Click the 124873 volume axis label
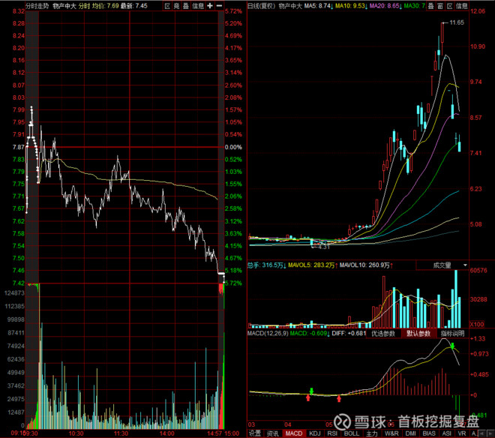The height and width of the screenshot is (438, 495). 14,293
